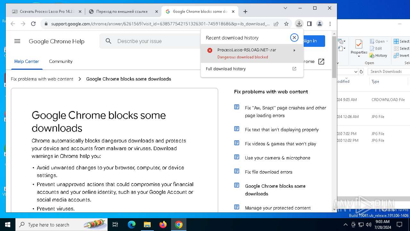This screenshot has height=231, width=410.
Task: Open File Explorer from the taskbar
Action: click(x=147, y=225)
